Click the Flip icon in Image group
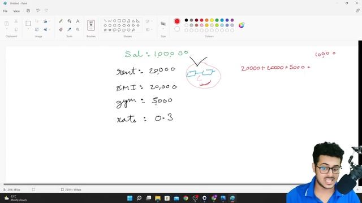 [x=45, y=29]
